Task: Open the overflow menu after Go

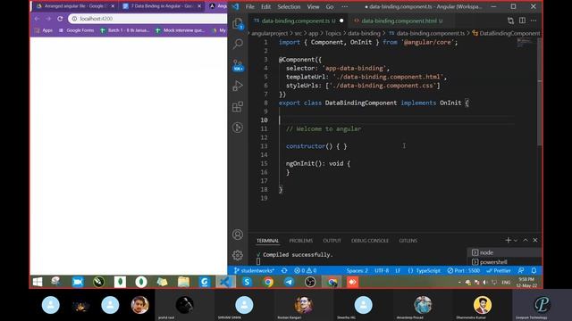Action: click(344, 6)
